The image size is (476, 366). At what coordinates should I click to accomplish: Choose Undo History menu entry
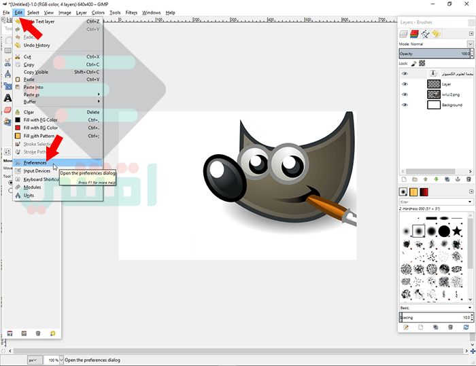58,45
